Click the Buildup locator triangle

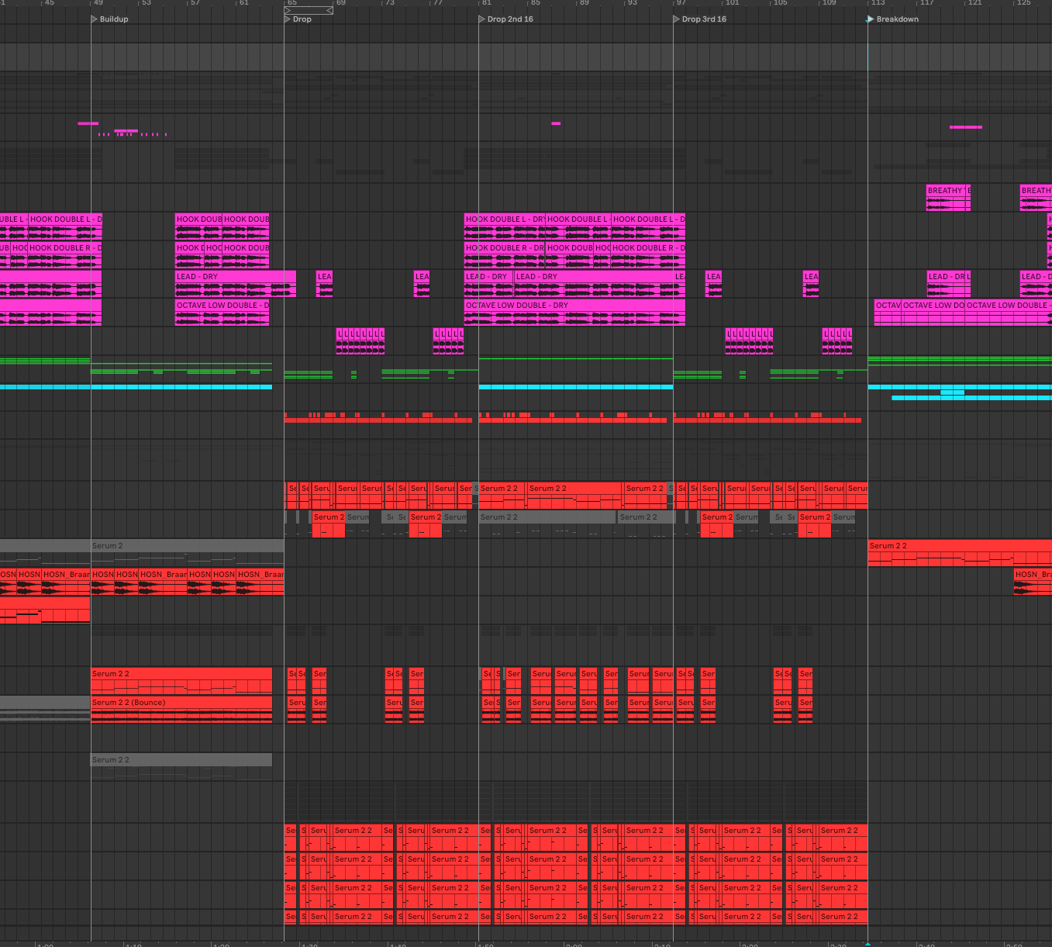coord(94,19)
